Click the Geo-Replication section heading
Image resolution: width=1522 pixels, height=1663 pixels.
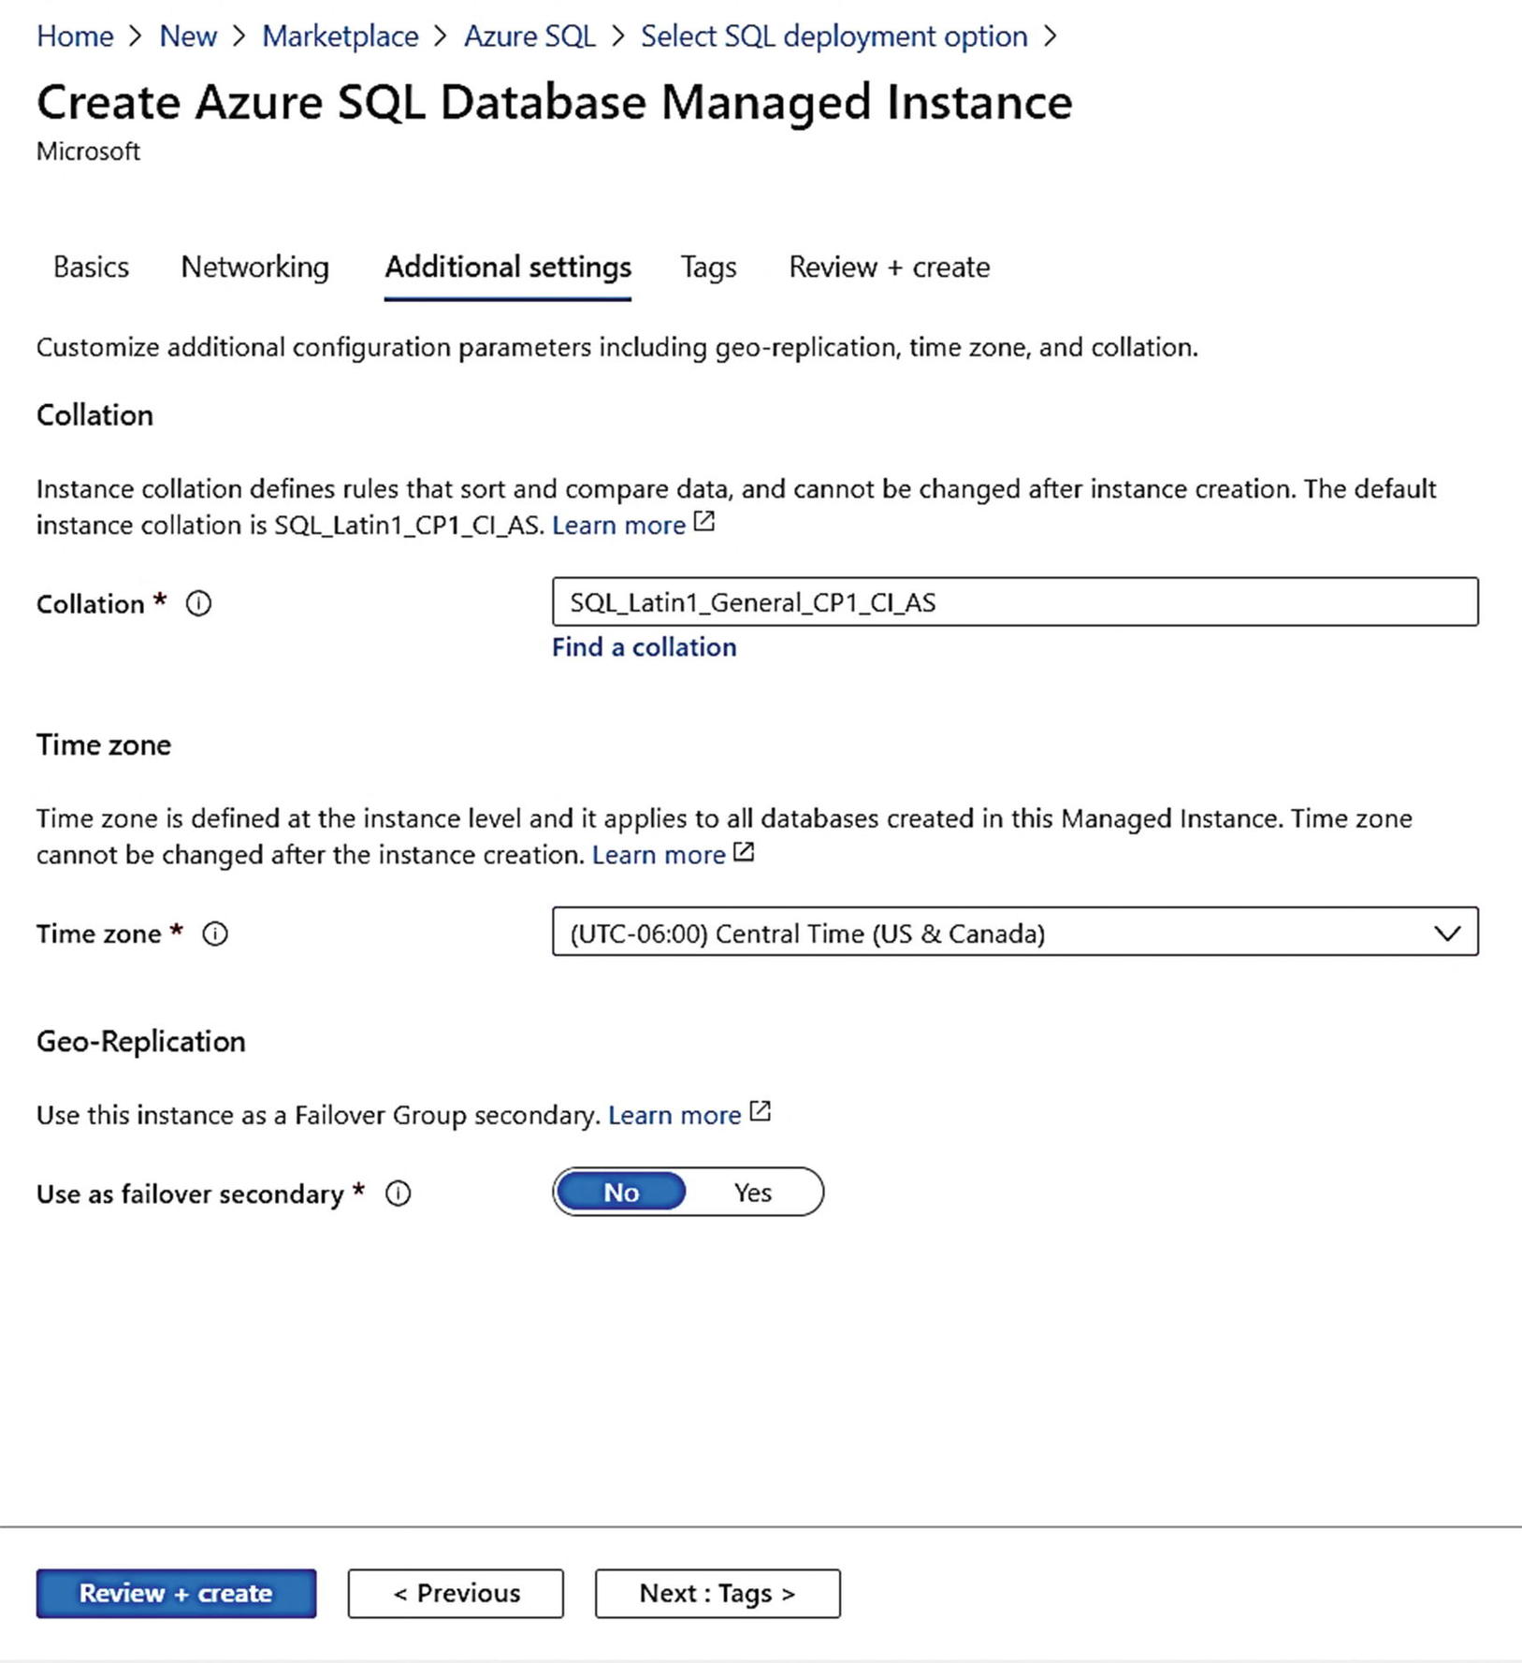click(141, 1041)
